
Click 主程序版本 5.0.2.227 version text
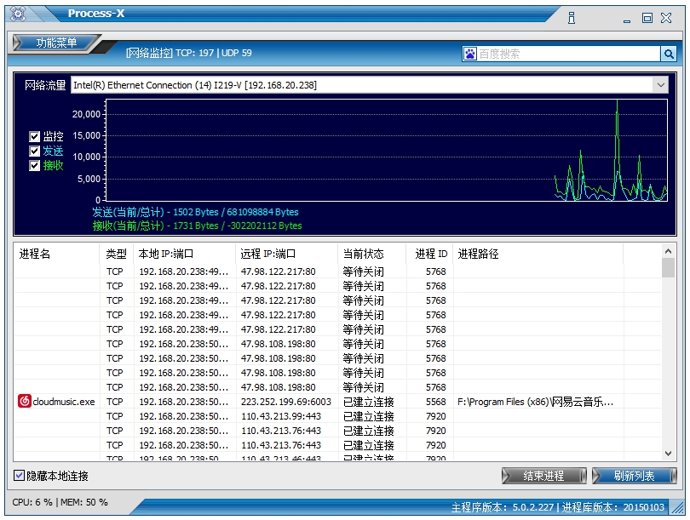coord(503,507)
